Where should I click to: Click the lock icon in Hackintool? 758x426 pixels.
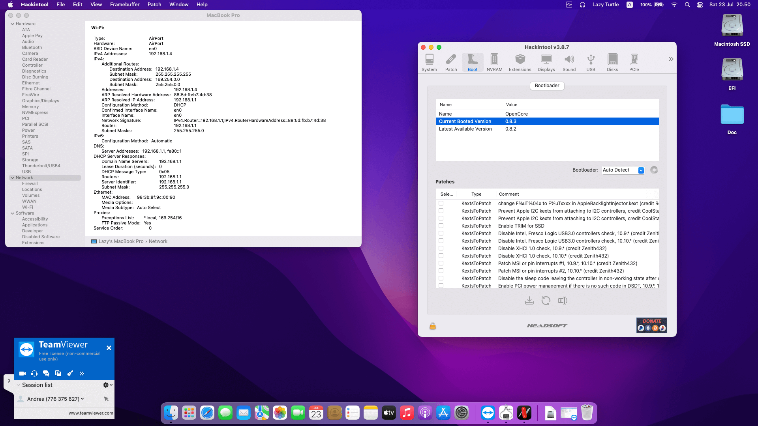pos(433,326)
